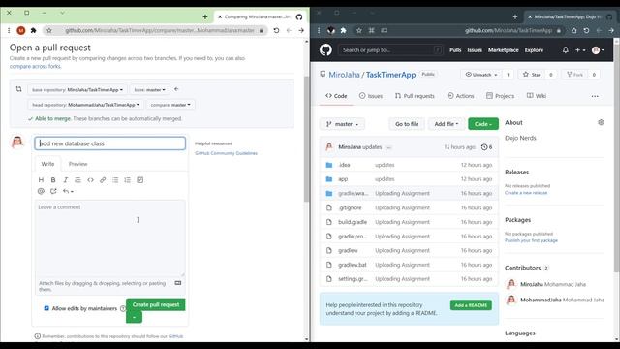Open base repository MiroJaha/TaskTimerApp dropdown

(77, 90)
